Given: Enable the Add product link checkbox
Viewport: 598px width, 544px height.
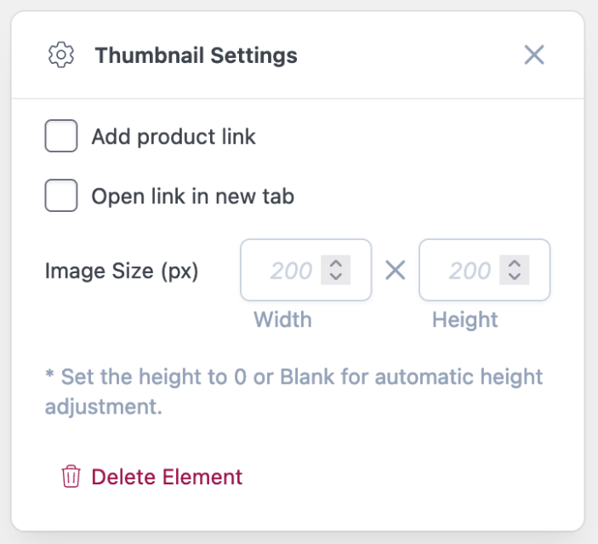Looking at the screenshot, I should pos(61,136).
